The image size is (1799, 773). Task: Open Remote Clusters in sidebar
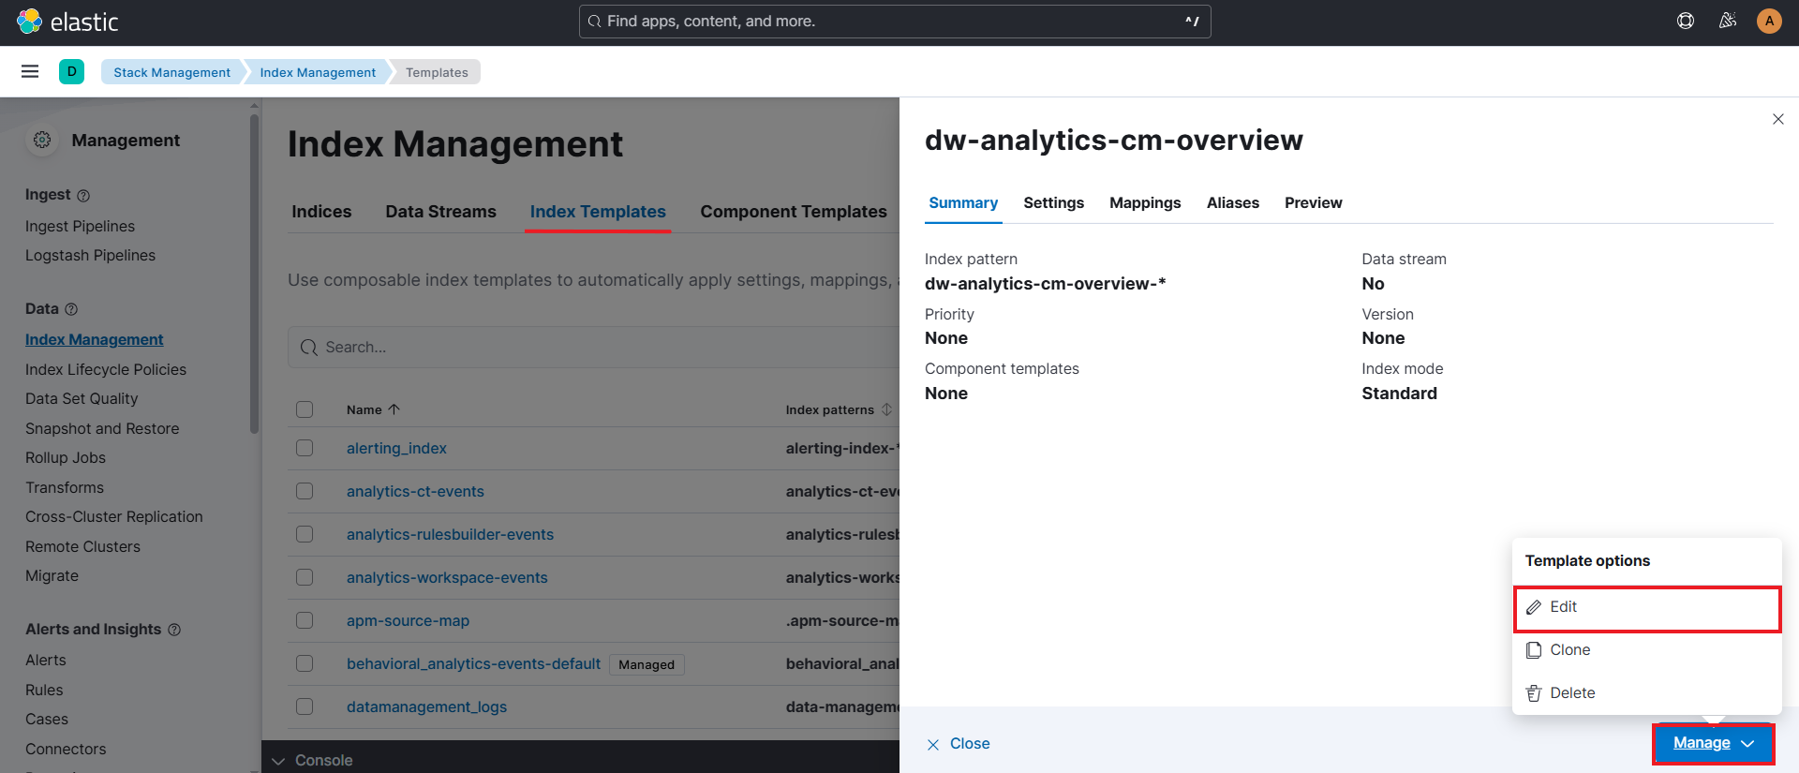[x=82, y=547]
